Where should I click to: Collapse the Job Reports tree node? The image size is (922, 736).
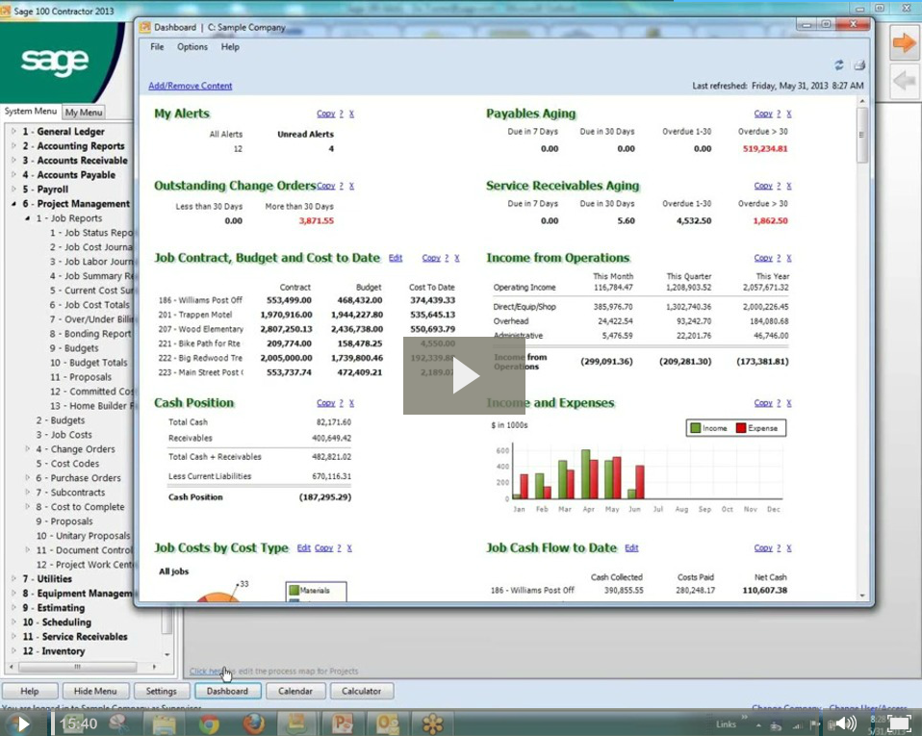[27, 218]
